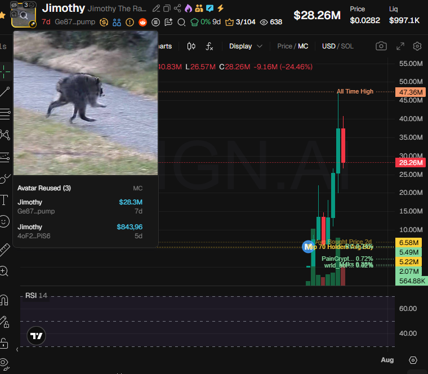Click the yellow holders people icon

click(199, 8)
